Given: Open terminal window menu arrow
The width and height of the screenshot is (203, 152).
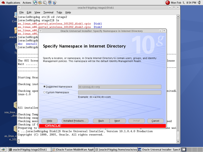Looking at the screenshot, I should (19, 7).
